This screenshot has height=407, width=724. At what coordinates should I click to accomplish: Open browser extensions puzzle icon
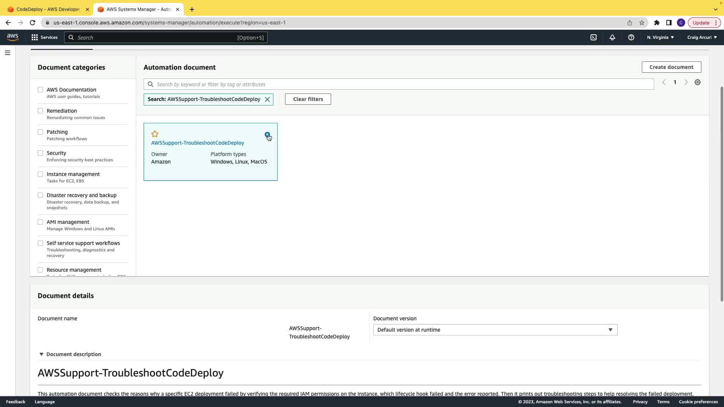click(x=657, y=23)
